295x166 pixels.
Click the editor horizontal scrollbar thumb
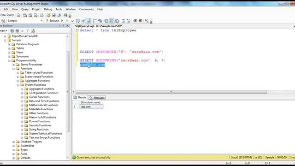[171, 92]
